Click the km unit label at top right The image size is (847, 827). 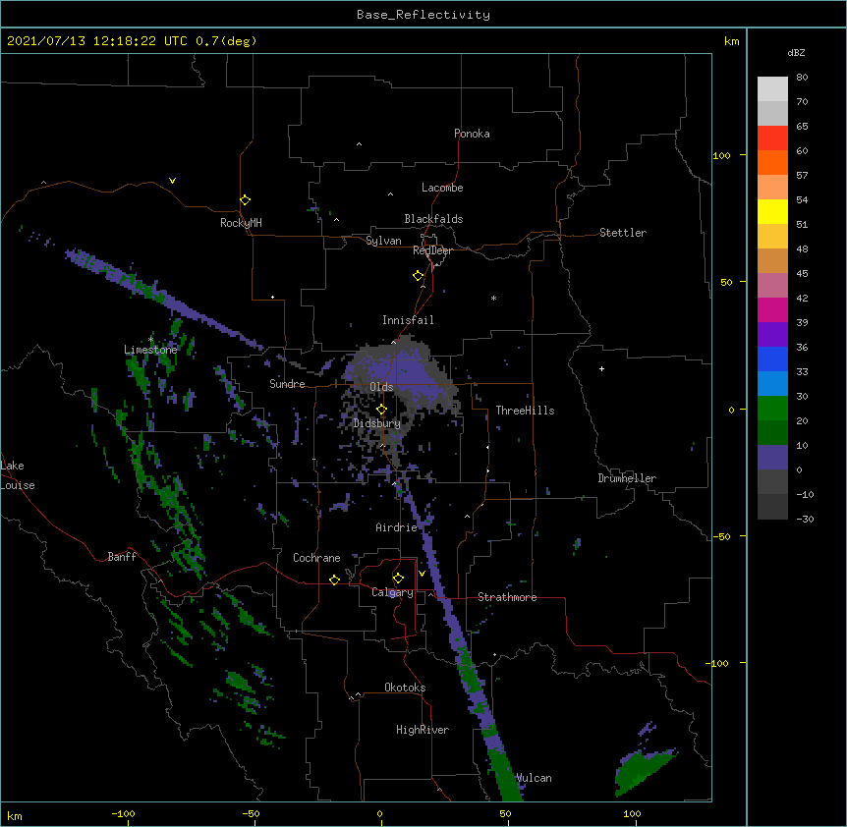731,41
